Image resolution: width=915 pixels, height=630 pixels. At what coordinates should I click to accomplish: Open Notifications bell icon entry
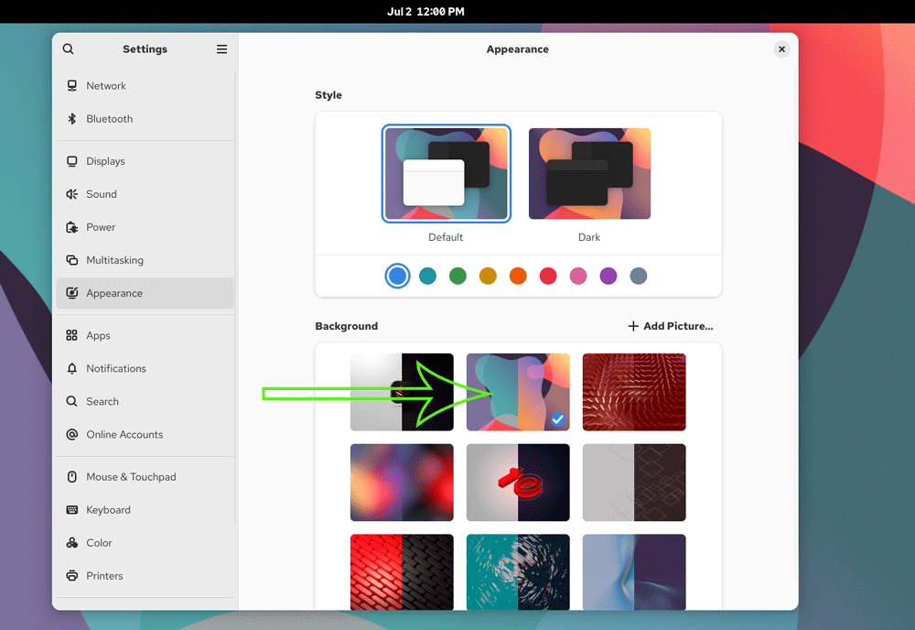71,368
